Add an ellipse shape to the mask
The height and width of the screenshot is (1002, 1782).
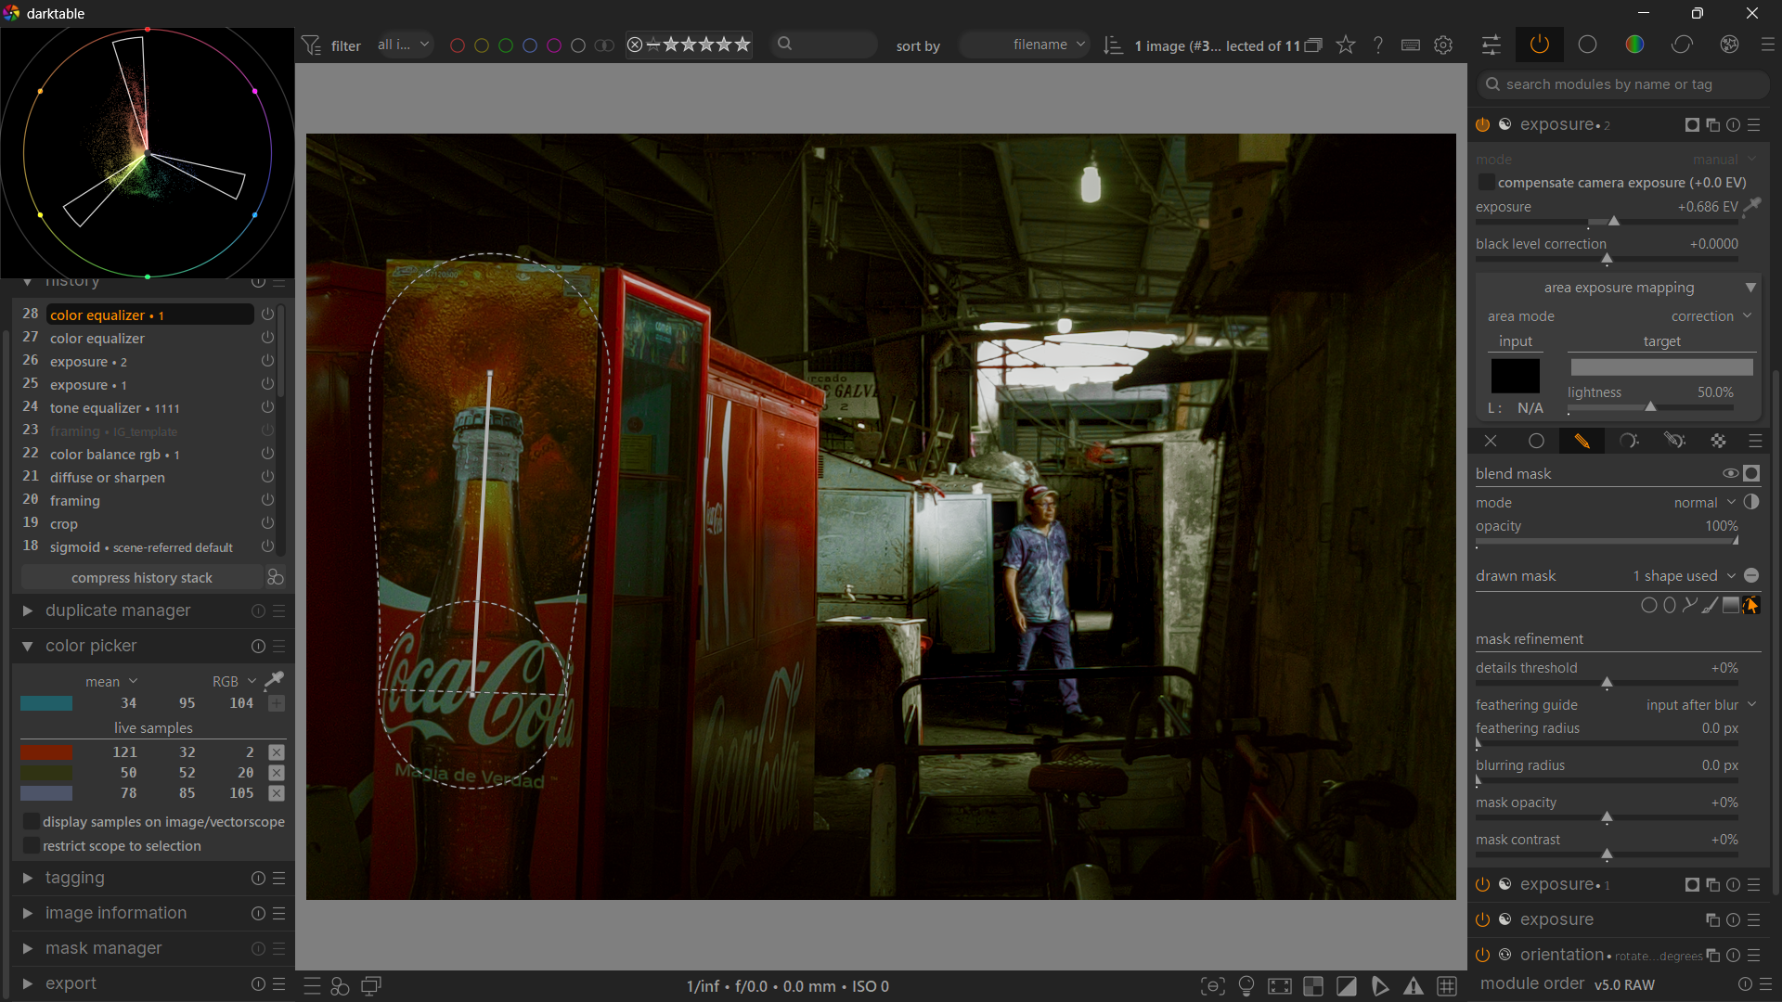point(1670,606)
